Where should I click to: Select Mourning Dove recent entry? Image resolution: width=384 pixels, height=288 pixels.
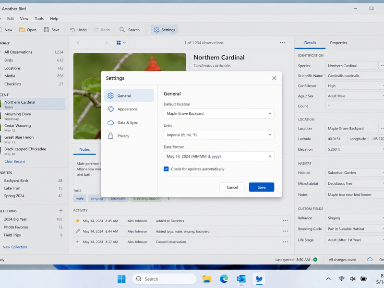(33, 116)
